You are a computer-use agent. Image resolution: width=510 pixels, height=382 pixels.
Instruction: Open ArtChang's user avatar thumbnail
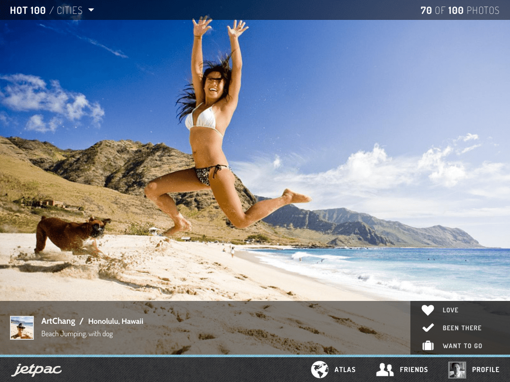pyautogui.click(x=22, y=328)
